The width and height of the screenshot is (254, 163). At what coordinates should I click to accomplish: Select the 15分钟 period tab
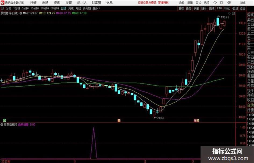[35, 8]
